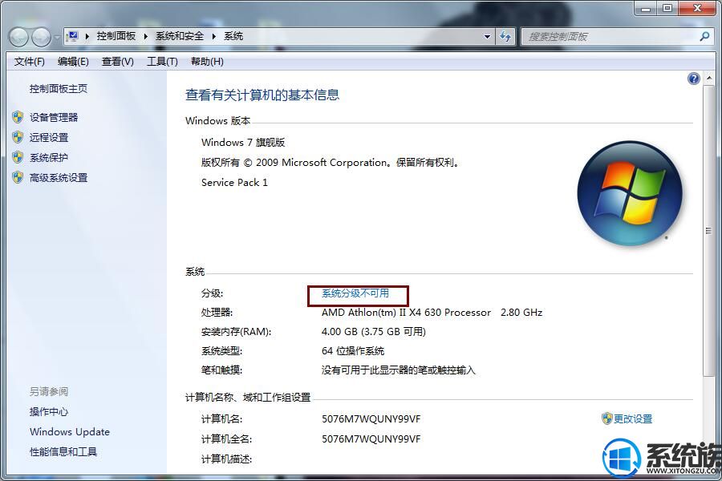Go back with the Back arrow button
This screenshot has width=722, height=481.
(19, 37)
